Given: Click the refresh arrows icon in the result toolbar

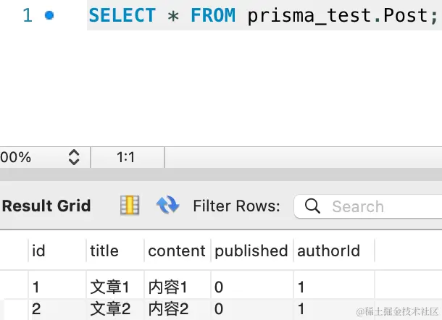Looking at the screenshot, I should tap(167, 205).
